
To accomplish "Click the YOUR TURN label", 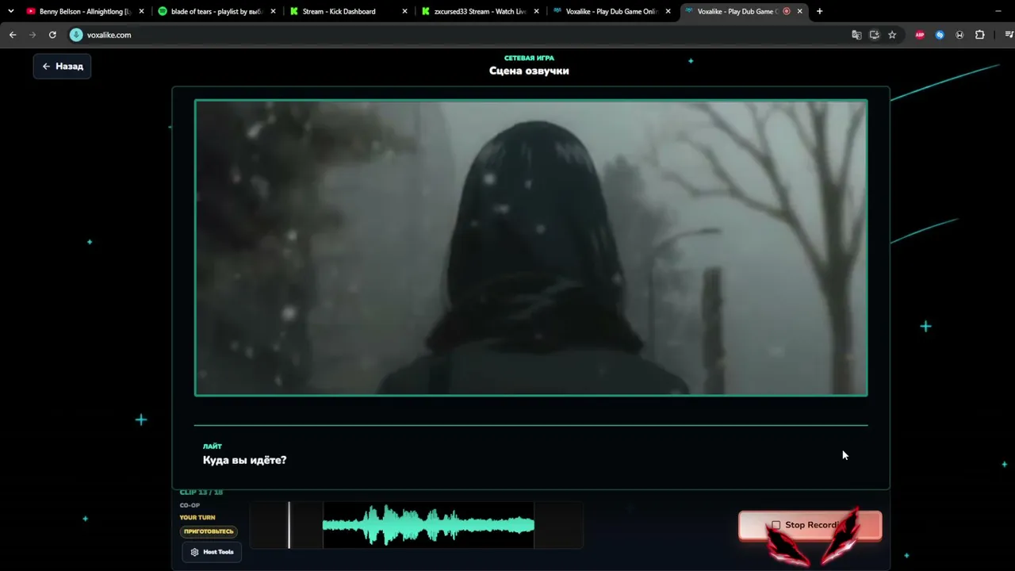I will tap(197, 518).
